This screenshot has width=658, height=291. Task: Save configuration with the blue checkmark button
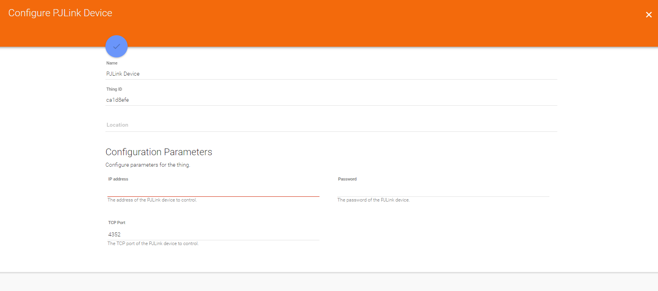[x=117, y=46]
